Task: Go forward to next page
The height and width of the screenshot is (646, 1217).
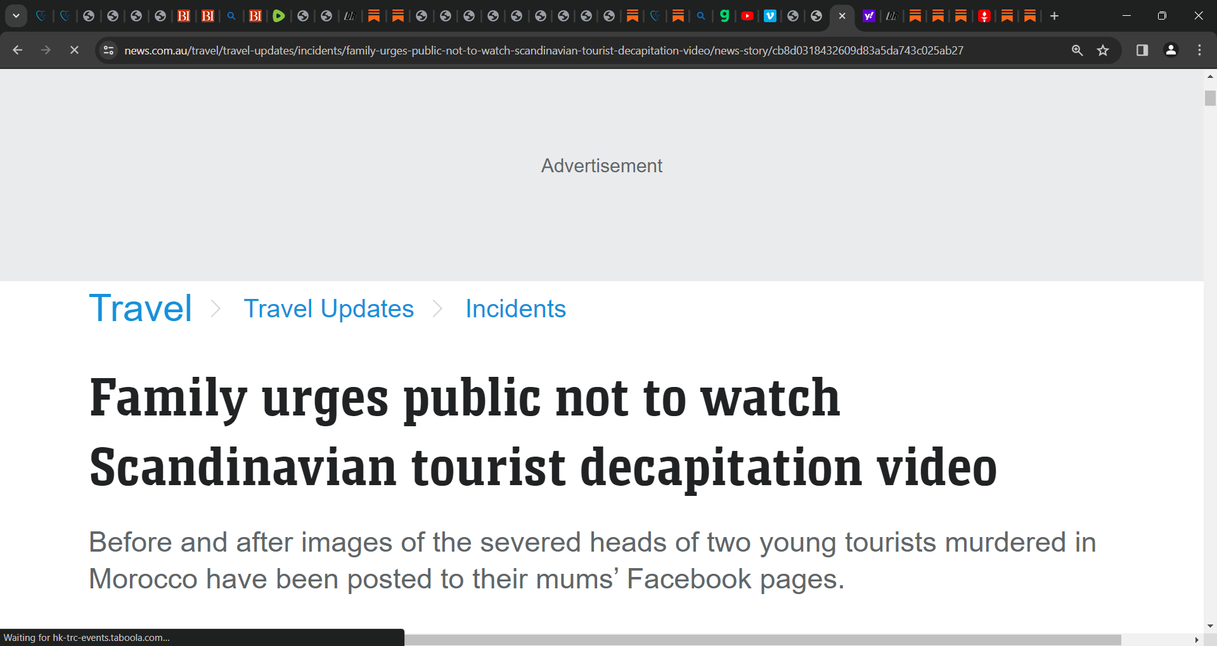Action: [x=46, y=50]
